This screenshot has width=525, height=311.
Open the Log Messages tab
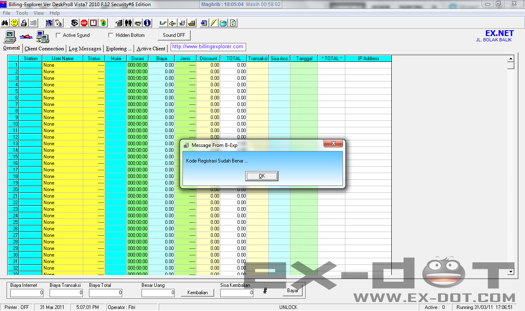pos(84,48)
